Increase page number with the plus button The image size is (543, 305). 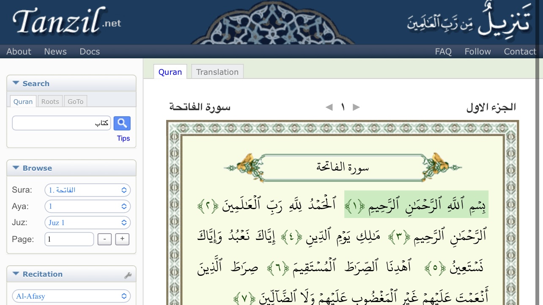click(122, 239)
